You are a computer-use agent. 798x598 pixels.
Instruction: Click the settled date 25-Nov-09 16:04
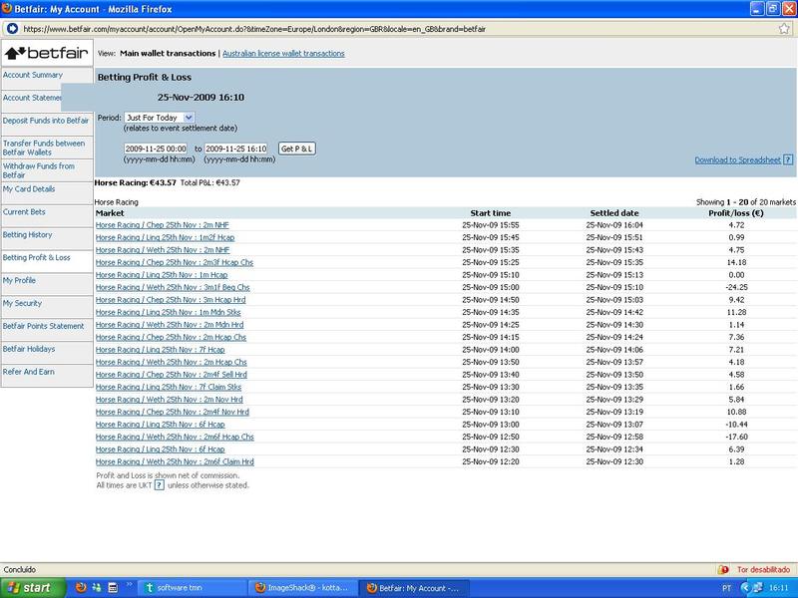614,225
